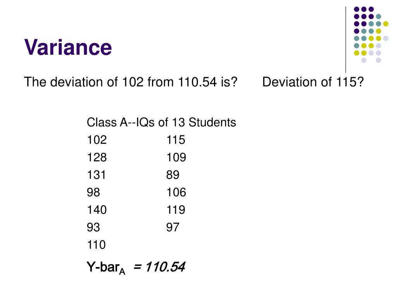The image size is (397, 298).
Task: Click the Y-bar A label text
Action: [x=106, y=268]
